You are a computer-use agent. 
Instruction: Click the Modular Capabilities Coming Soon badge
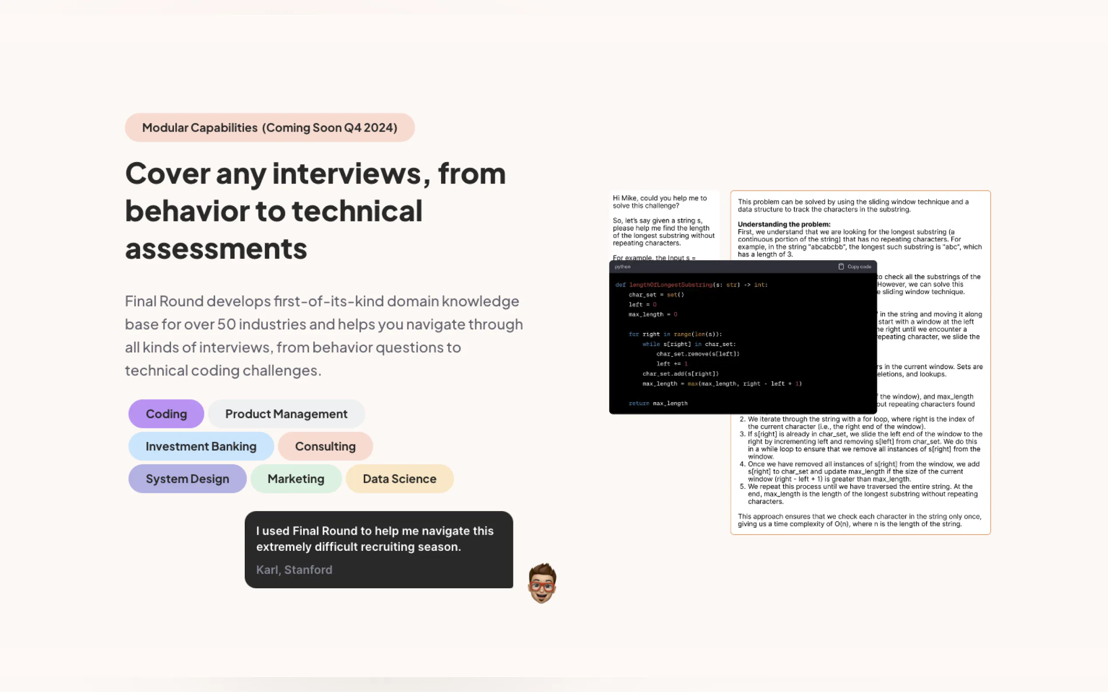[270, 127]
